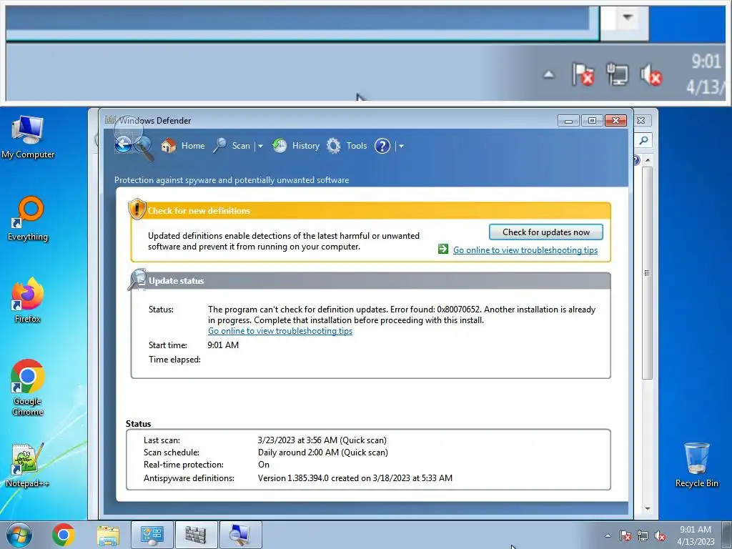Viewport: 732px width, 549px height.
Task: Minimize the Windows Defender window
Action: click(568, 121)
